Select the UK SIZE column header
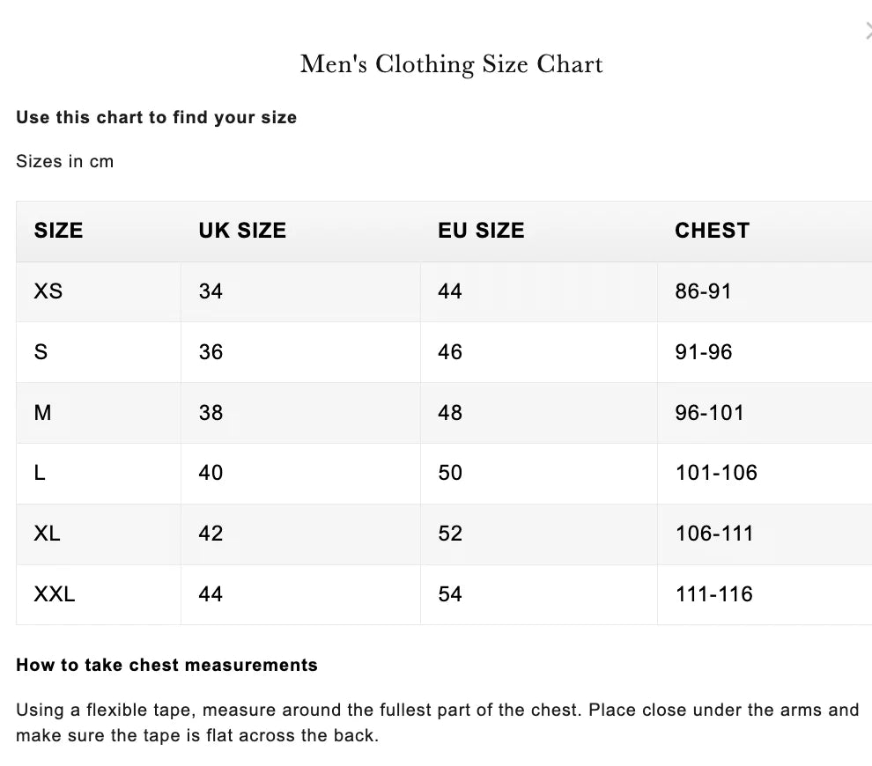The width and height of the screenshot is (872, 766). click(x=242, y=231)
